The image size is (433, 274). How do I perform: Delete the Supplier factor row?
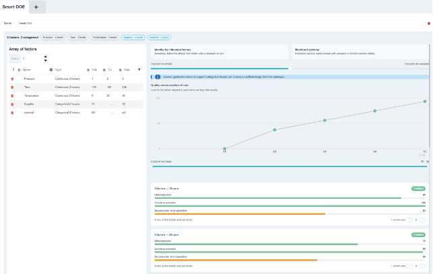12,104
